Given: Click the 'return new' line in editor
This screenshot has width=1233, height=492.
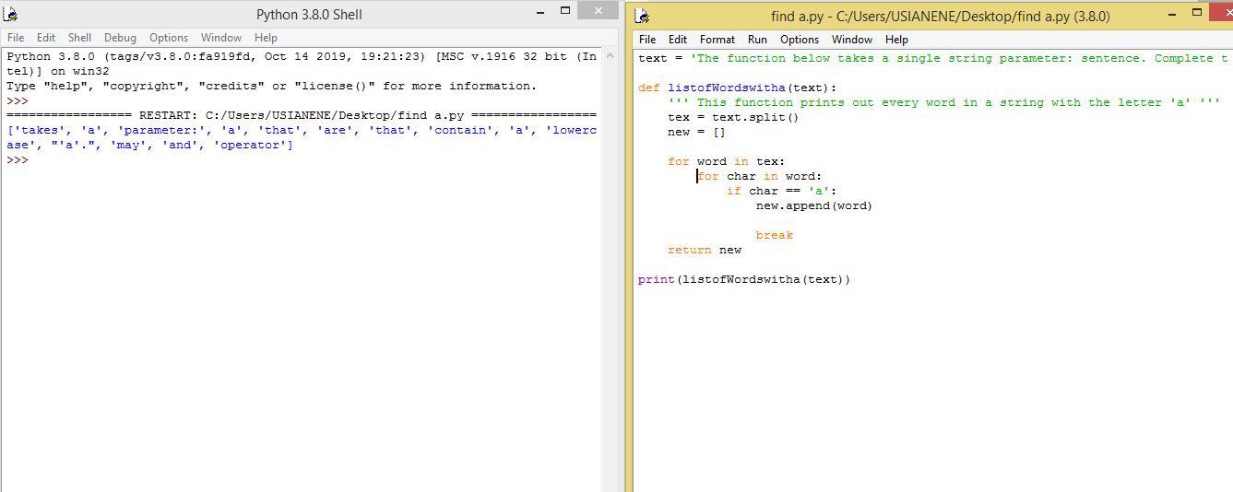Looking at the screenshot, I should click(x=705, y=250).
